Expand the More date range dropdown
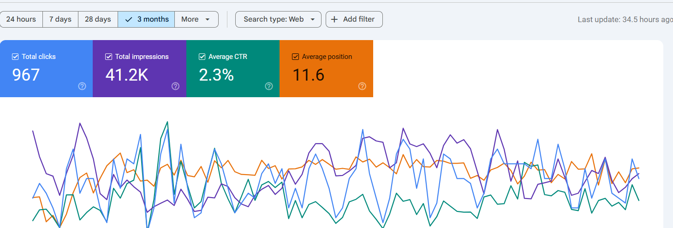Viewport: 673px width, 228px height. [x=196, y=19]
